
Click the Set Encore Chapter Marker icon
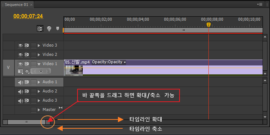[49, 28]
